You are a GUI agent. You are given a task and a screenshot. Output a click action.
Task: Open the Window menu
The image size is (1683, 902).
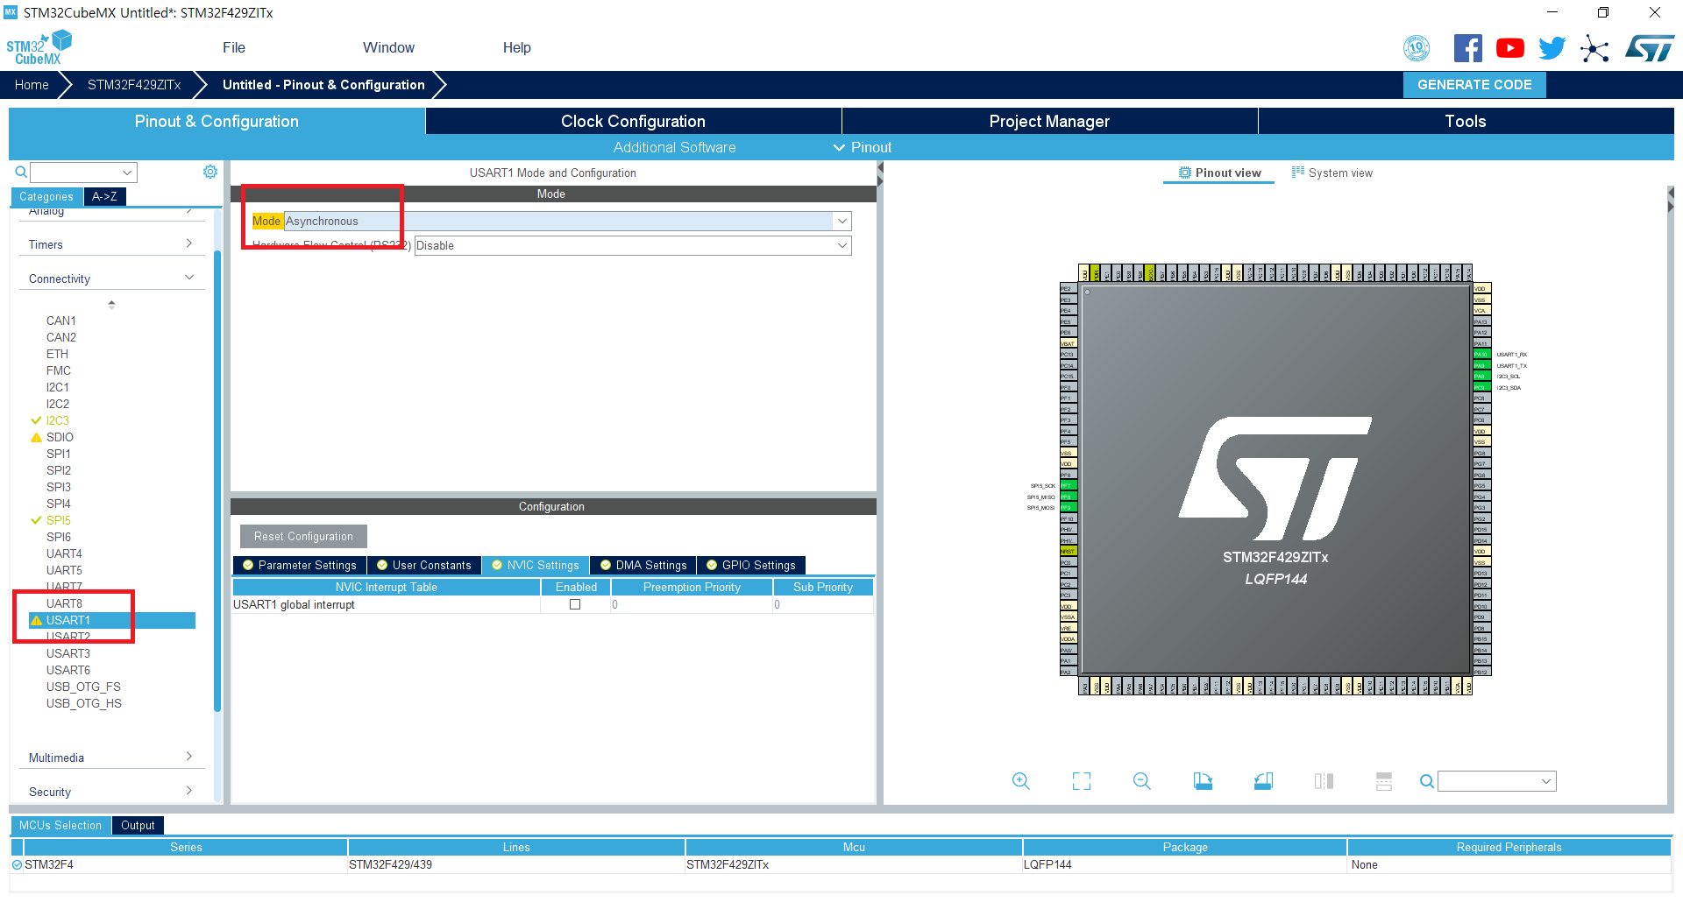[x=388, y=47]
